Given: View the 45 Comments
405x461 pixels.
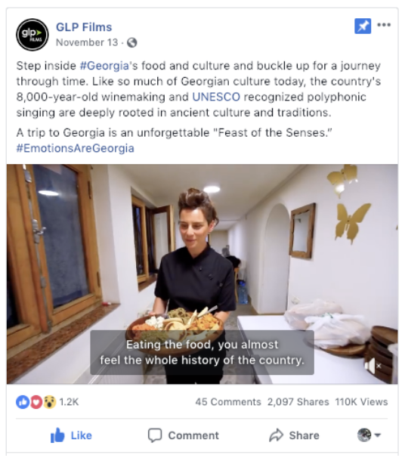Looking at the screenshot, I should 228,402.
